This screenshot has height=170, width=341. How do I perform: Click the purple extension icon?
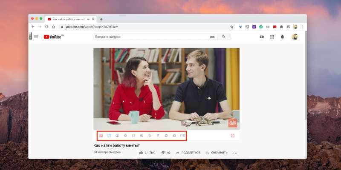click(254, 27)
